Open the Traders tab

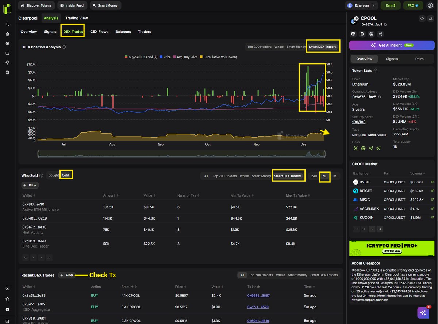coord(145,32)
